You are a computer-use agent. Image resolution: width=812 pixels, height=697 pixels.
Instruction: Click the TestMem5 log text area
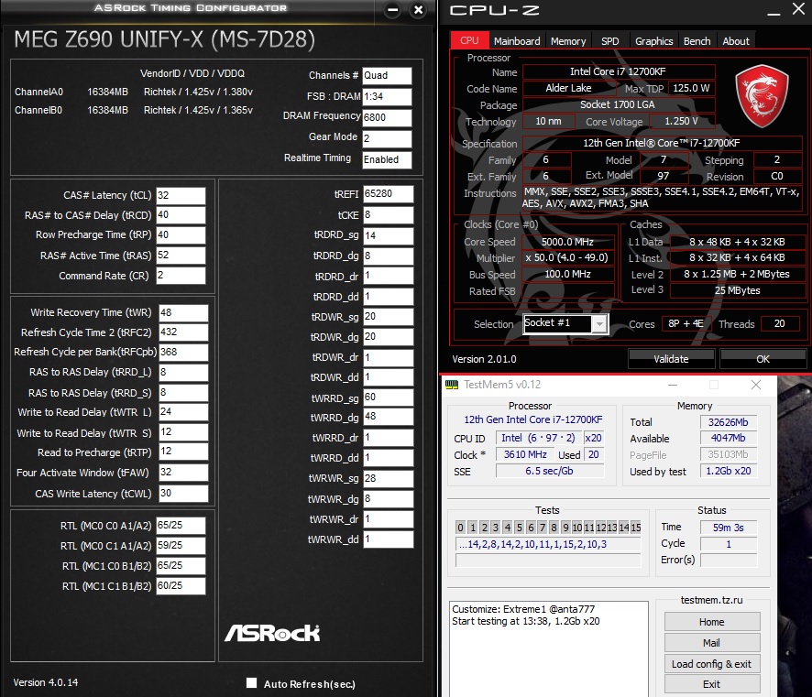click(x=548, y=648)
